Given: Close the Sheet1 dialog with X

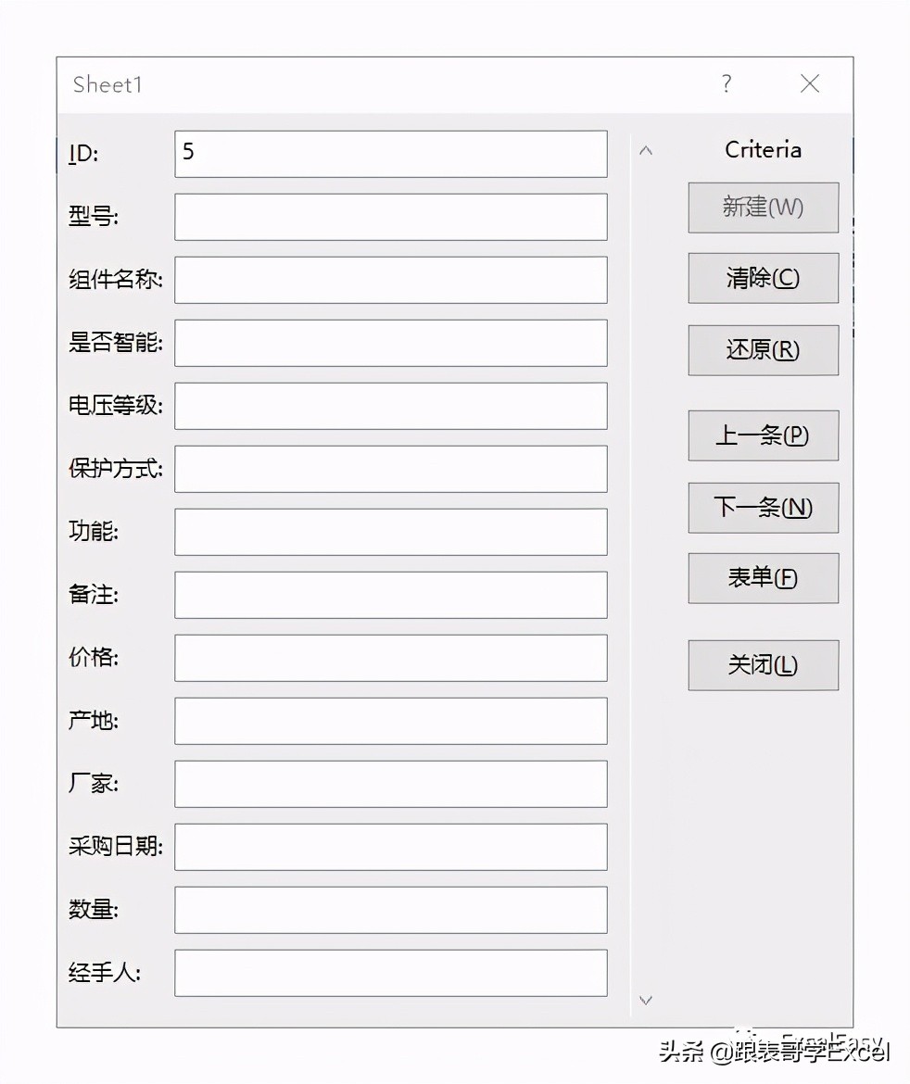Looking at the screenshot, I should 809,84.
